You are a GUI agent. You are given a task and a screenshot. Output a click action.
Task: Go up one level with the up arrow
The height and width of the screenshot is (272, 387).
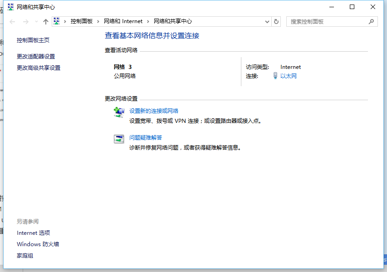[46, 22]
